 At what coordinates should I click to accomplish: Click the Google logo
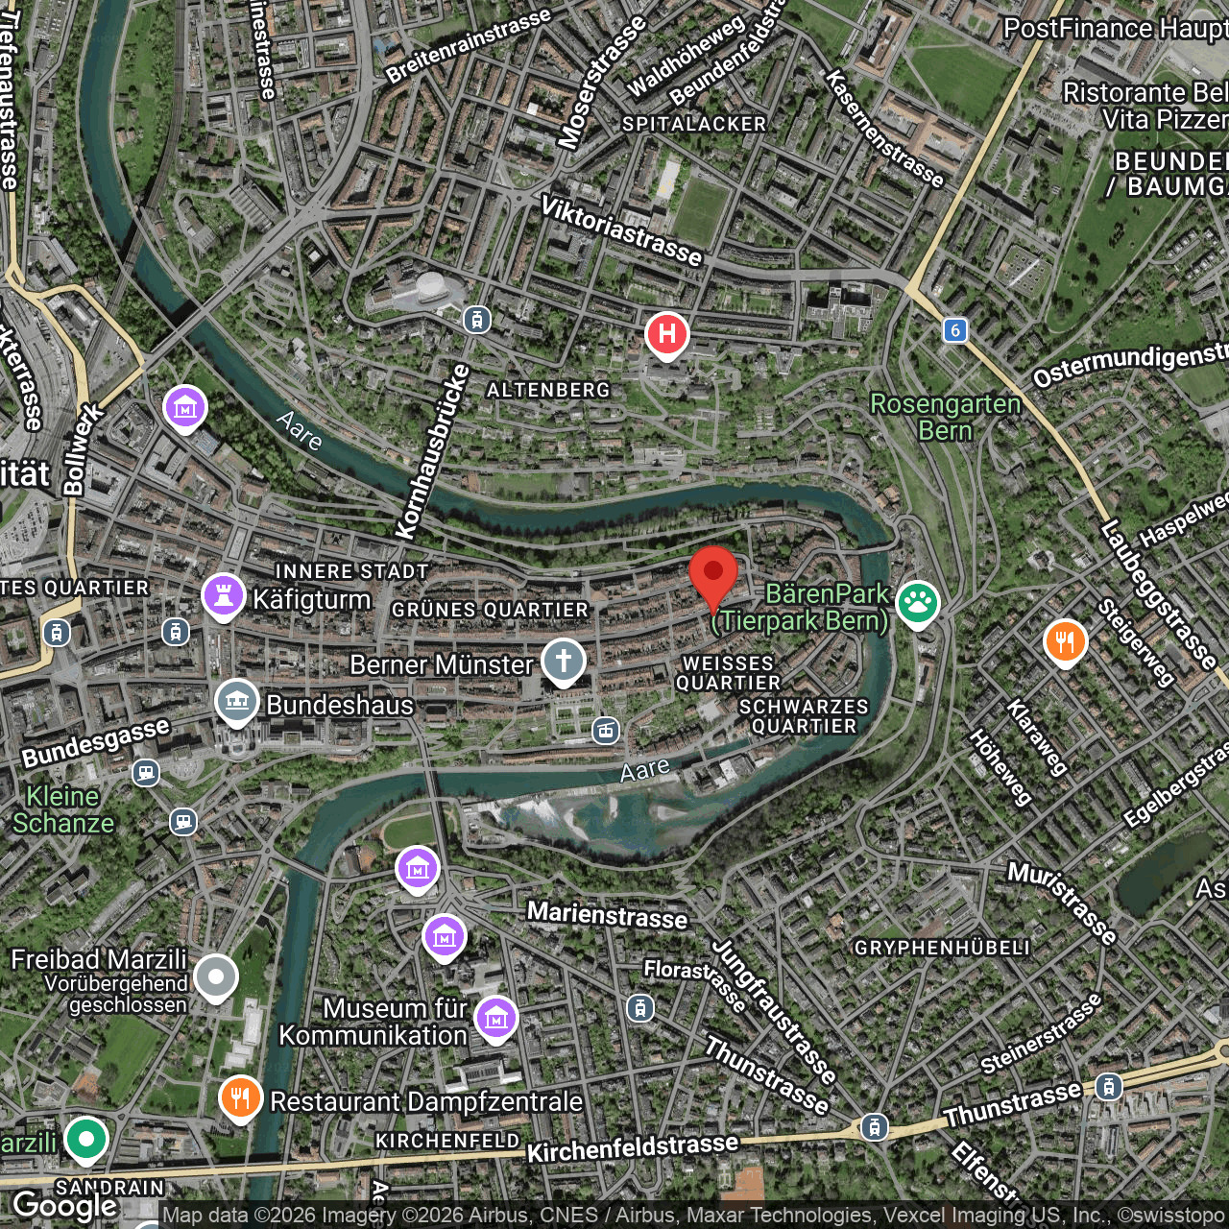tap(65, 1206)
